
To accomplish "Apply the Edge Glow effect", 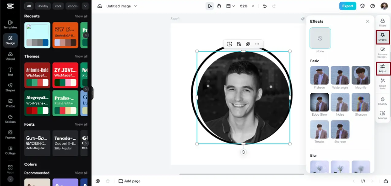I will click(x=319, y=102).
